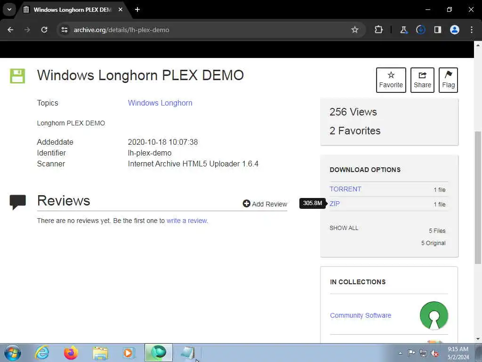
Task: Open Windows Media Player taskbar icon
Action: tap(129, 353)
